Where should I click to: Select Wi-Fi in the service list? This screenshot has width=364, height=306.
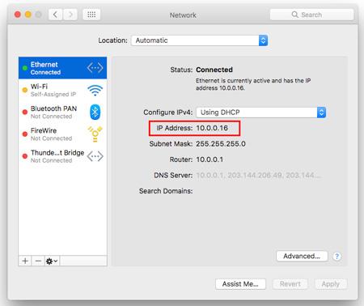[x=62, y=90]
